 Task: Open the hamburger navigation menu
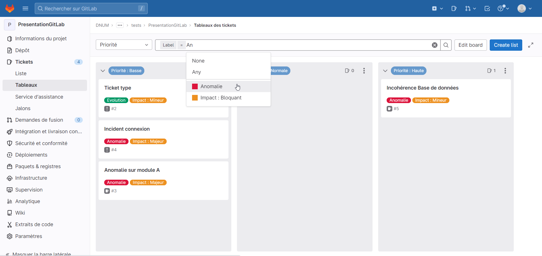click(25, 8)
